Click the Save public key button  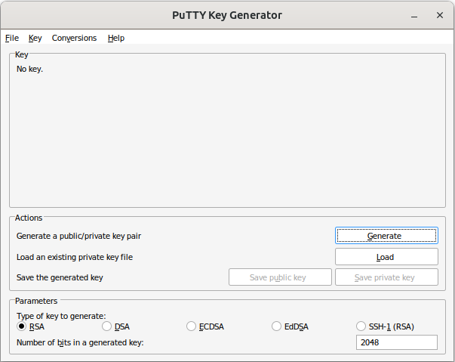280,277
